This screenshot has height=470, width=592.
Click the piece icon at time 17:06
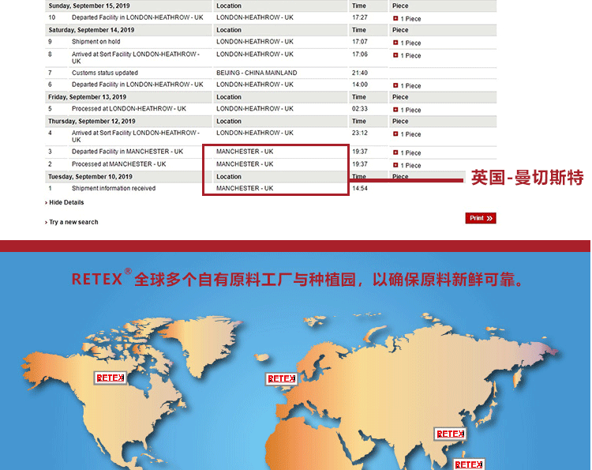coord(395,55)
